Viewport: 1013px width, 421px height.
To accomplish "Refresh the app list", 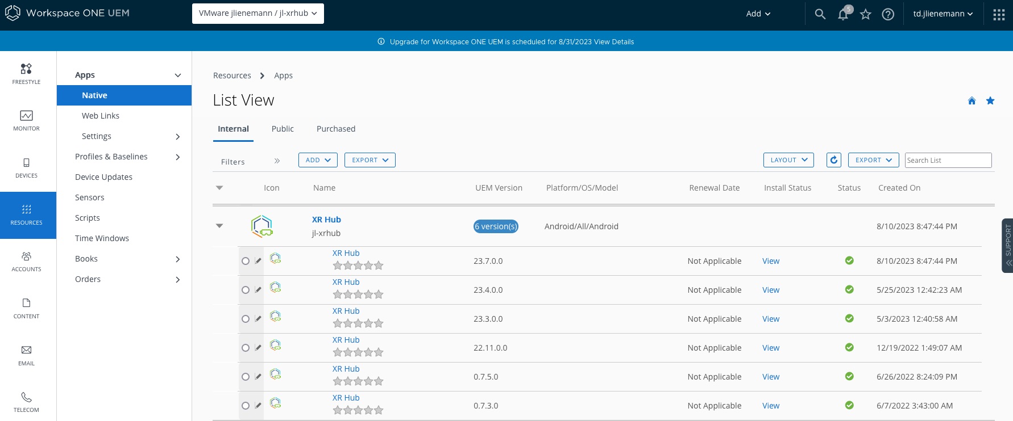I will [x=834, y=160].
